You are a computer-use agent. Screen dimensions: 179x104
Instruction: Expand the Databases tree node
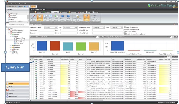pyautogui.click(x=11, y=47)
